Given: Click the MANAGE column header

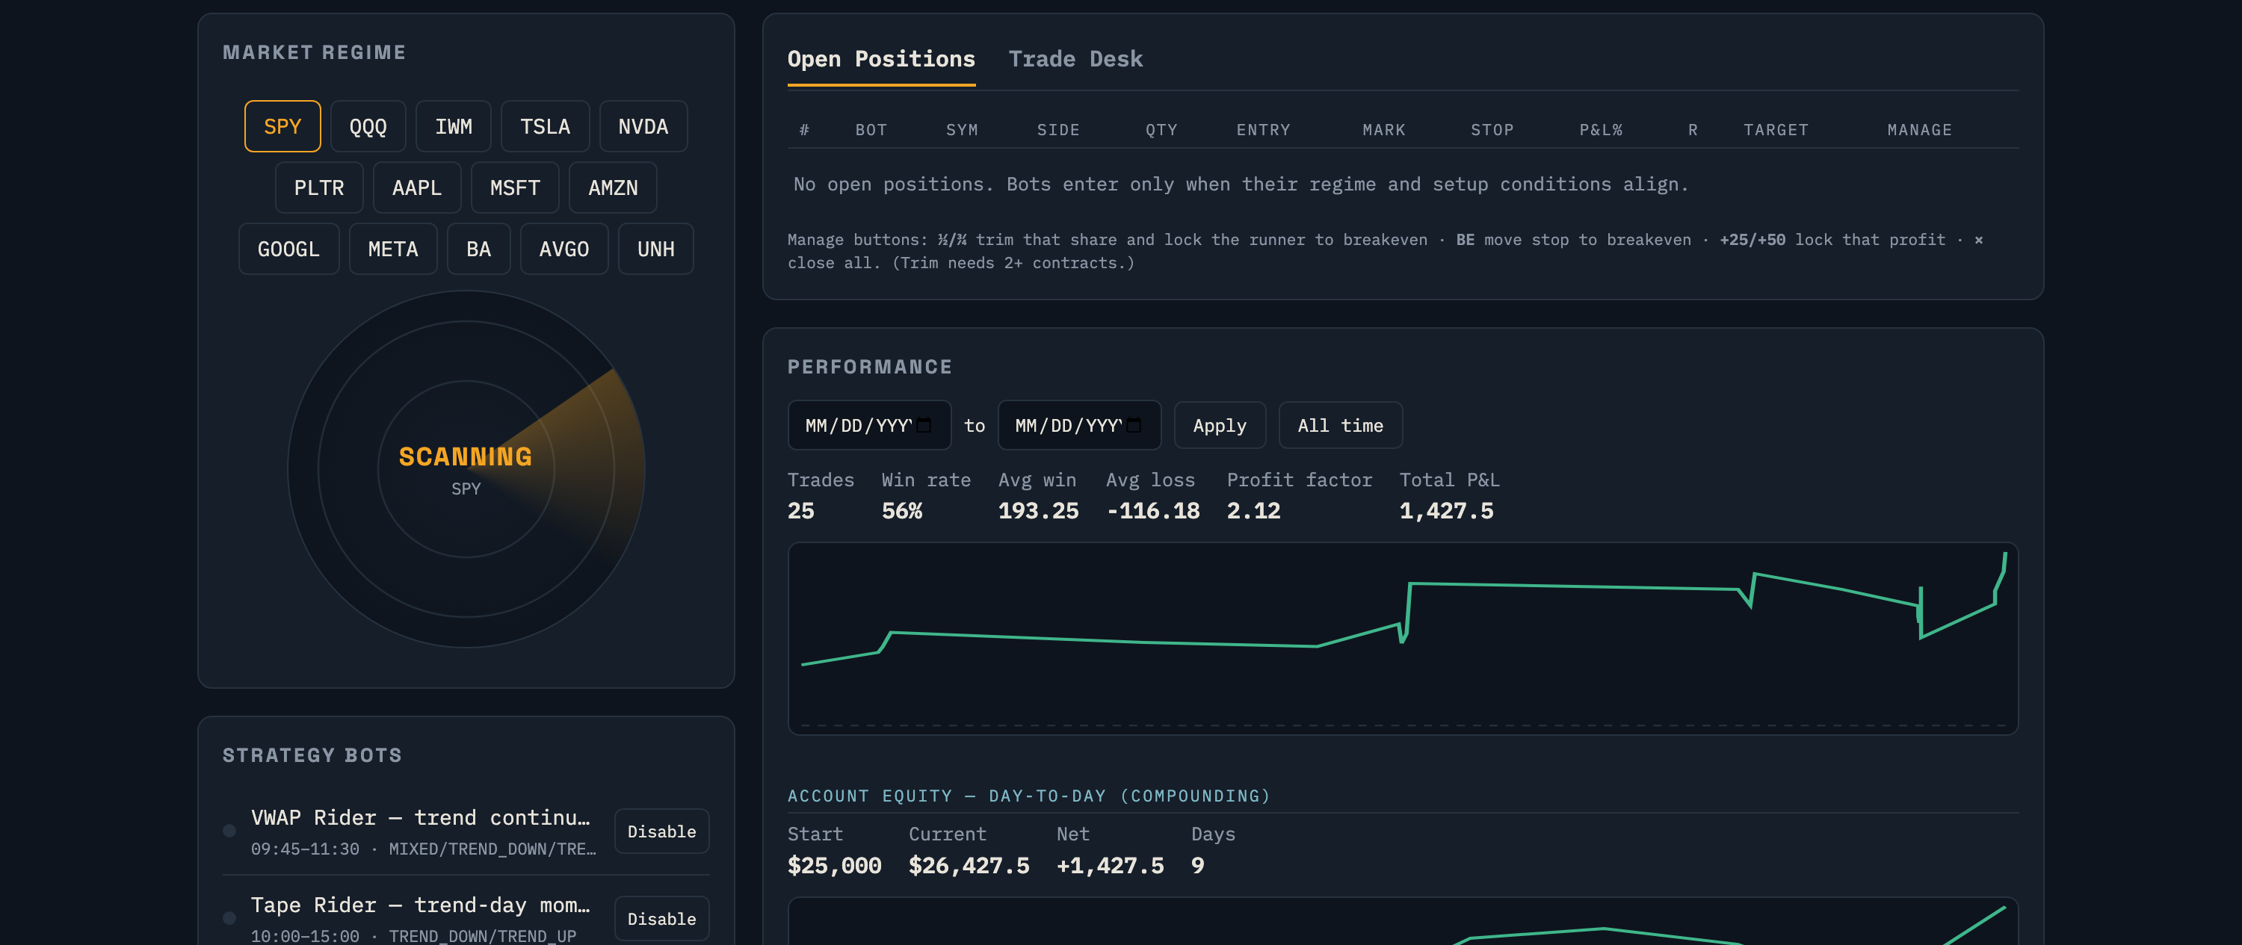Looking at the screenshot, I should [1919, 131].
